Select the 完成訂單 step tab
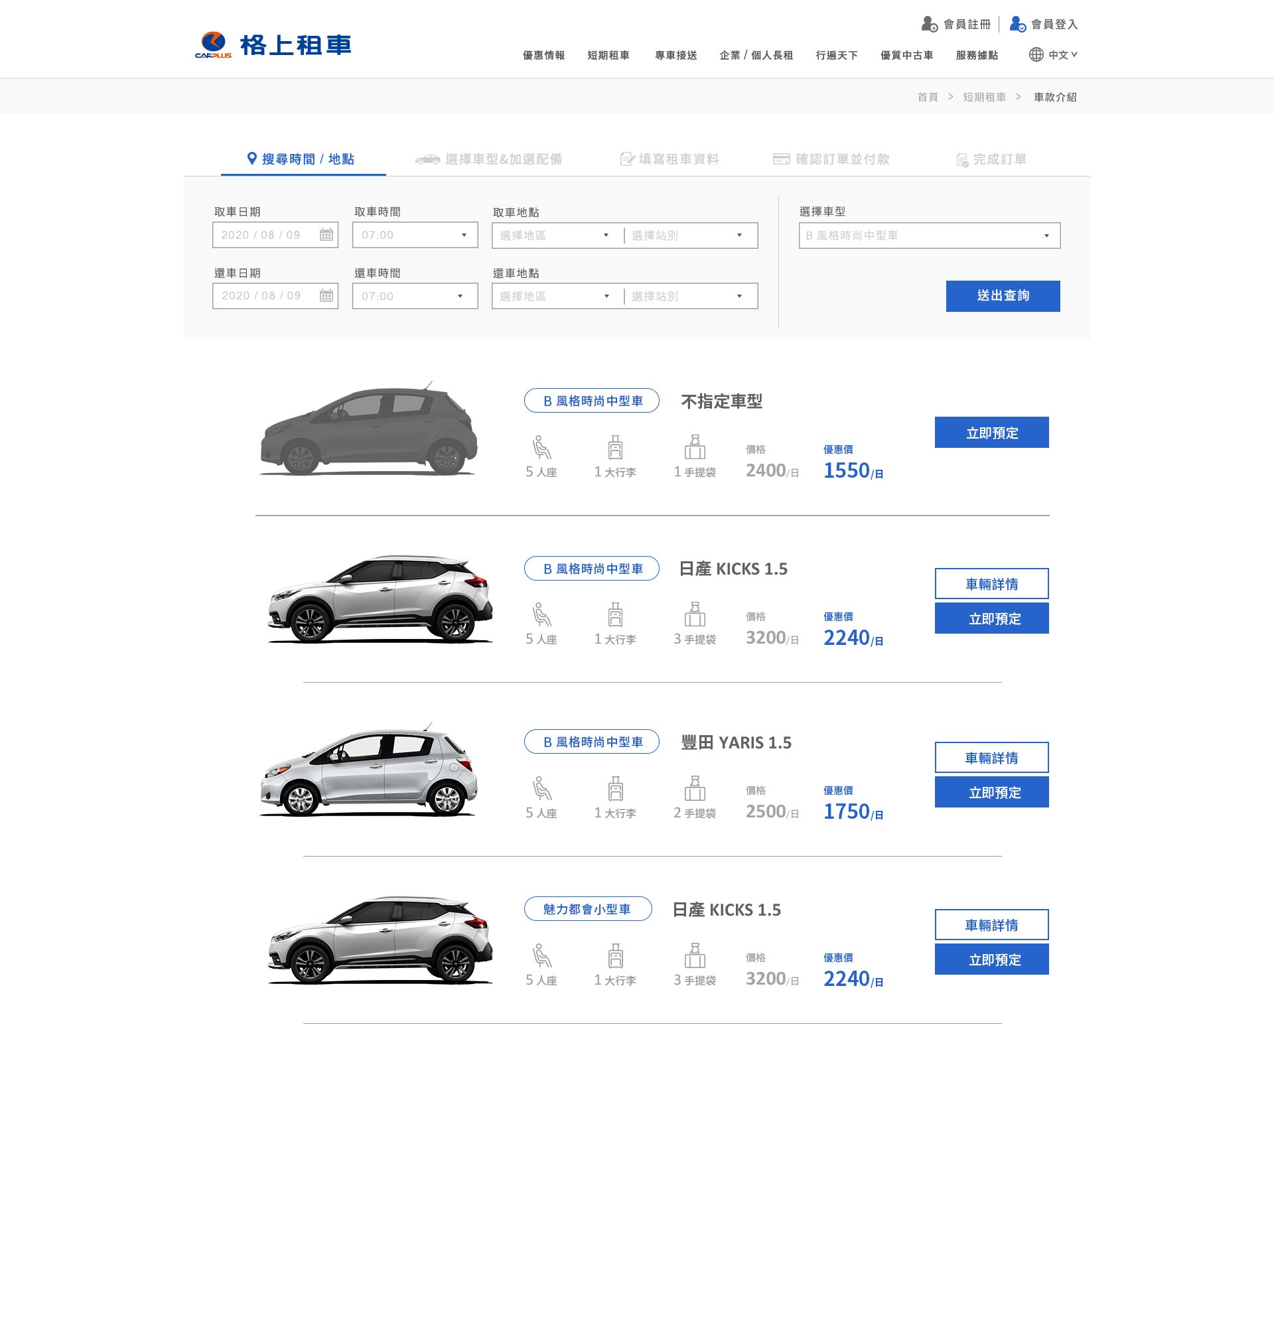Screen dimensions: 1274x1327 (992, 160)
